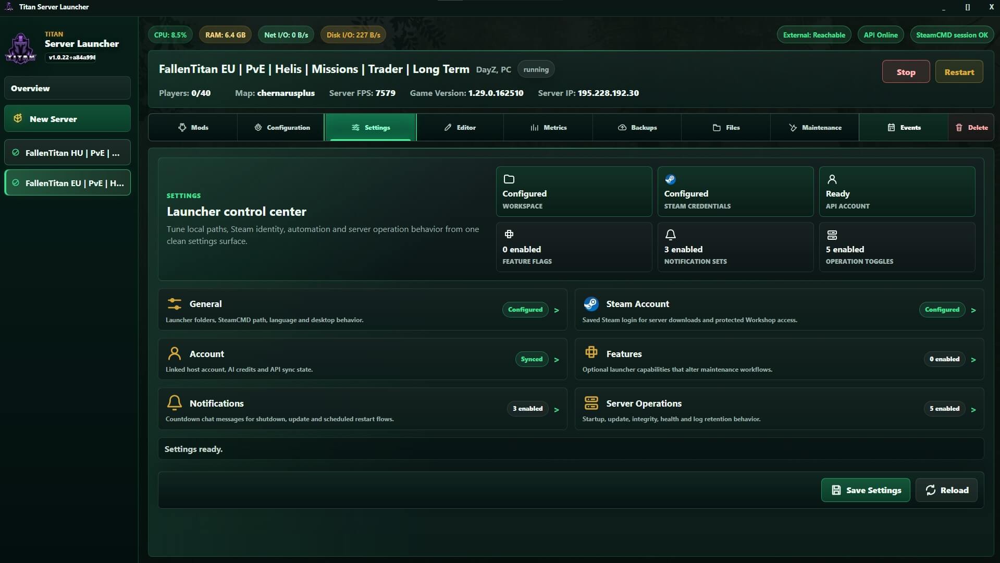The image size is (1000, 563).
Task: Click the CPU 8.5% status pill
Action: point(170,35)
